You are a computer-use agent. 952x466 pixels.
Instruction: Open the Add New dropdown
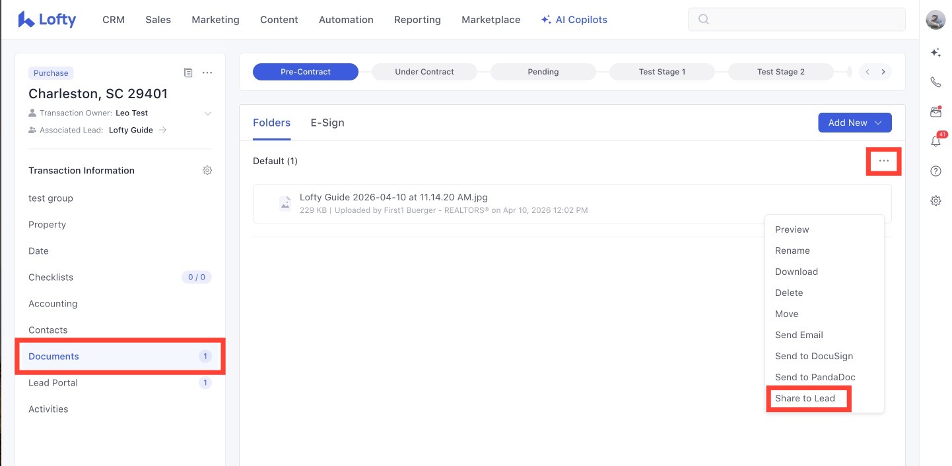854,123
